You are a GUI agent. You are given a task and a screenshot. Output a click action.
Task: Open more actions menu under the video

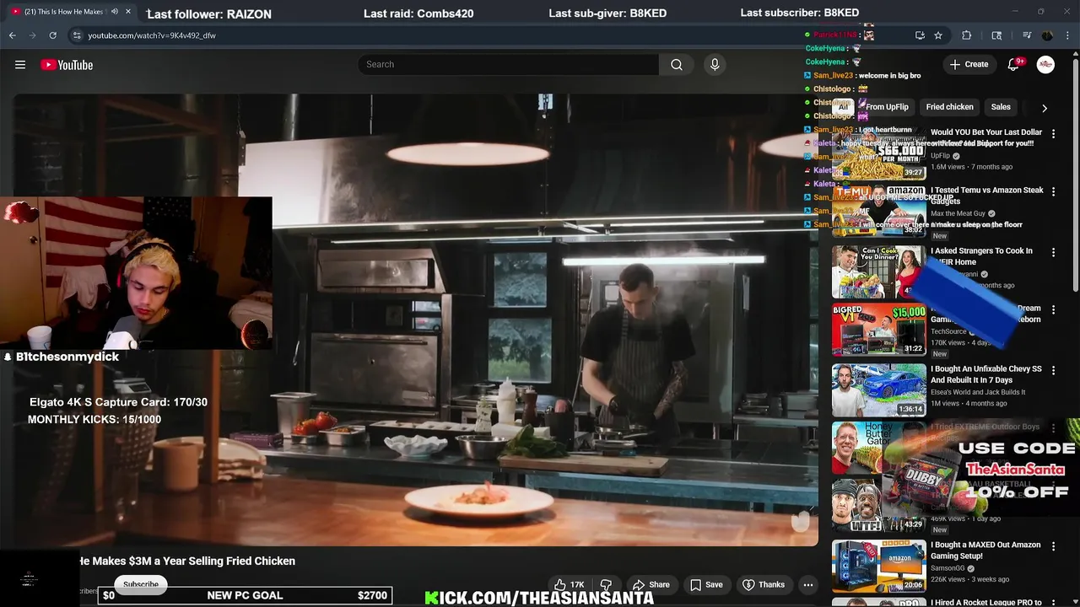click(x=808, y=584)
